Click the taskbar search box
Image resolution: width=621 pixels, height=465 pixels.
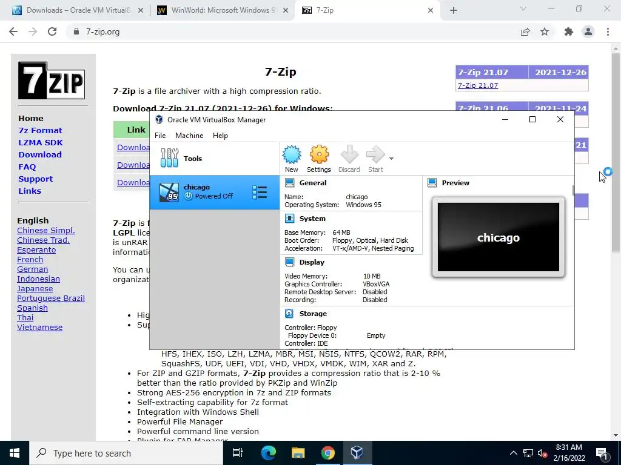[x=126, y=453]
